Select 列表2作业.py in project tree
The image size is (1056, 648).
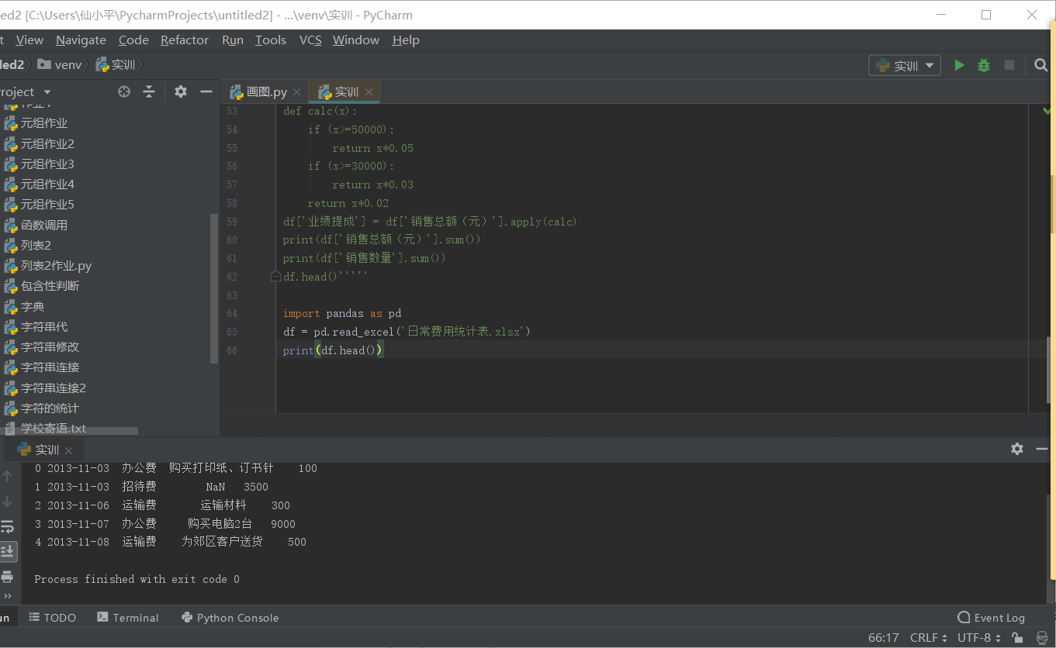tap(56, 266)
